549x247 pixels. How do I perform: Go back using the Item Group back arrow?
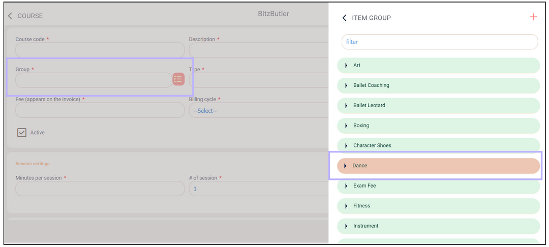click(x=345, y=18)
